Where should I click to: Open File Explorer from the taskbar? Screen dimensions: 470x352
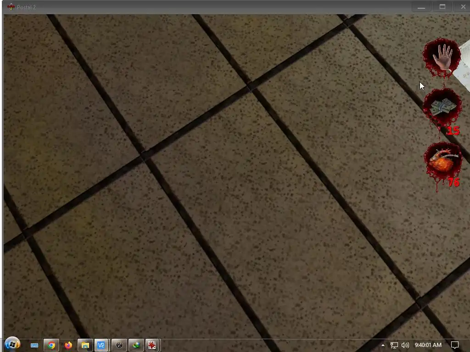click(x=85, y=346)
